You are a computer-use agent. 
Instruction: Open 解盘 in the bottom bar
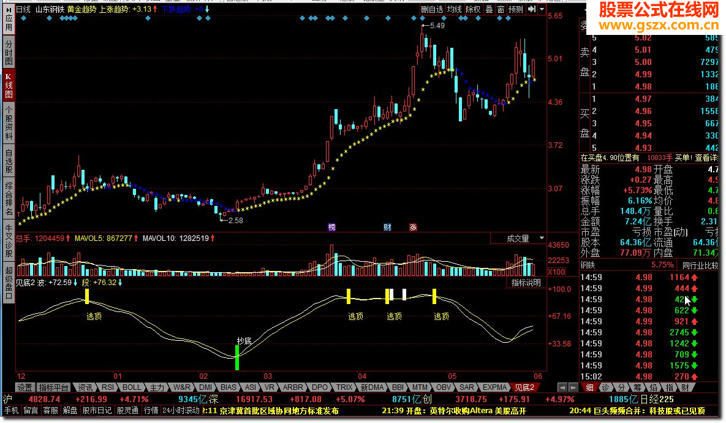[70, 411]
